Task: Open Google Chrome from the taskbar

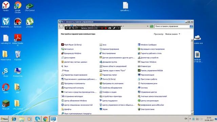Action: pyautogui.click(x=45, y=119)
